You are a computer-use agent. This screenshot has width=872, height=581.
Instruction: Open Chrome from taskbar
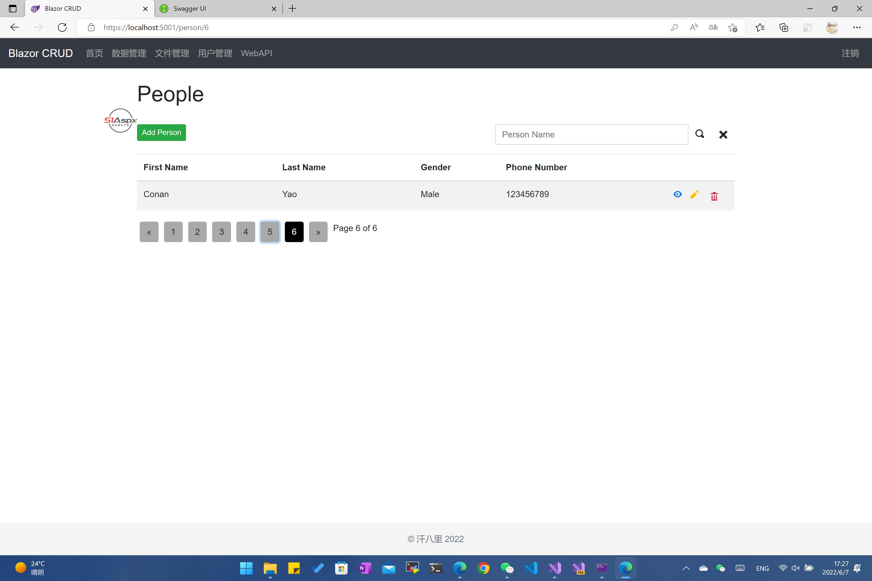point(484,568)
